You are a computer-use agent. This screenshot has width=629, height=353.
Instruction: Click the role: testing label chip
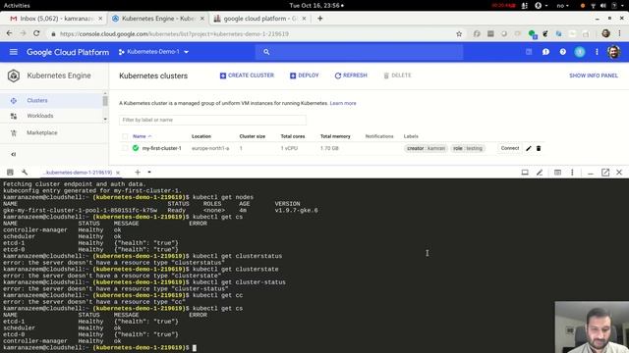(468, 148)
